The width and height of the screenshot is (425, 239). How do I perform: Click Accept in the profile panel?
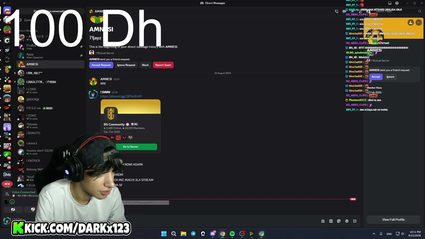376,77
